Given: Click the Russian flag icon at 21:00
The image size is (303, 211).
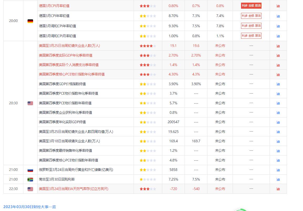Looking at the screenshot, I should pyautogui.click(x=30, y=170).
